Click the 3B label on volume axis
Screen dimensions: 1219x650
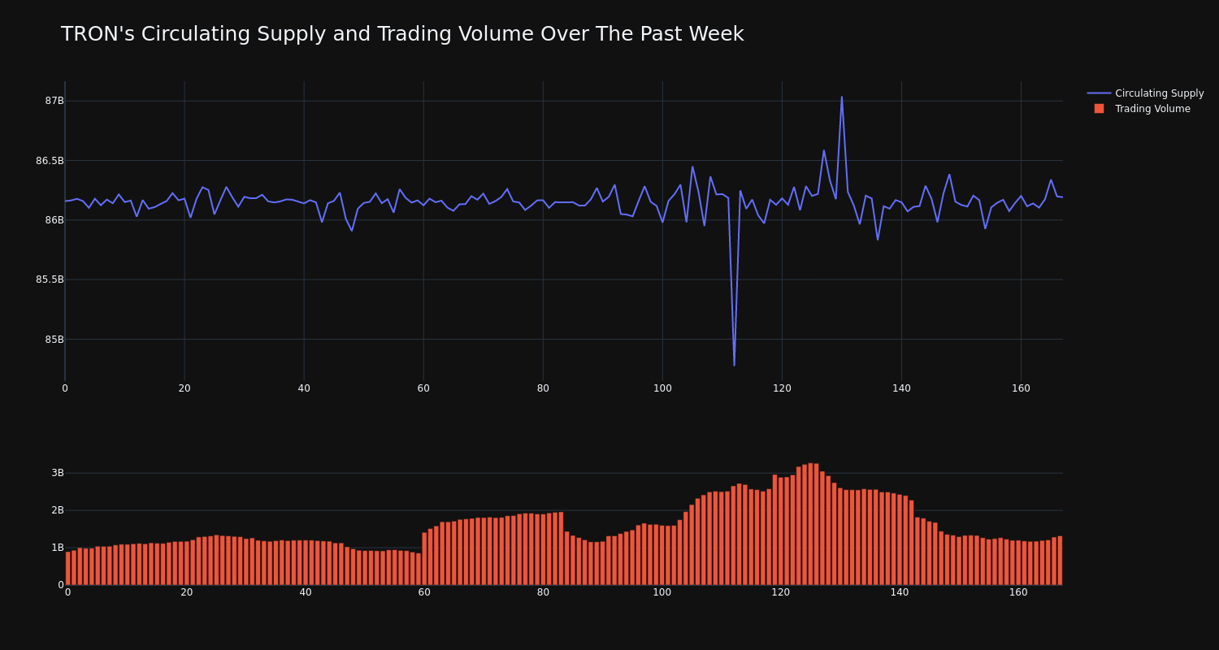point(57,473)
